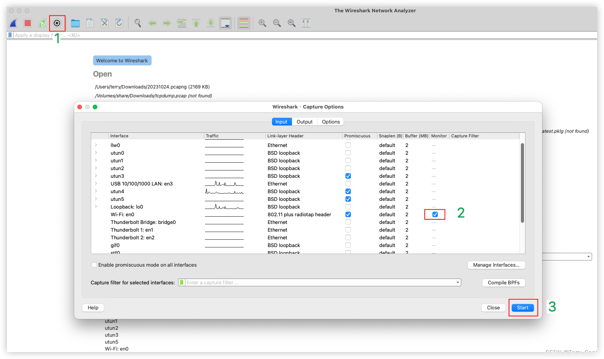The height and width of the screenshot is (359, 604).
Task: Expand the utun4 interface row
Action: [x=96, y=191]
